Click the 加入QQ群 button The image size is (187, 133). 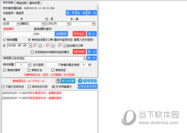[x=66, y=81]
